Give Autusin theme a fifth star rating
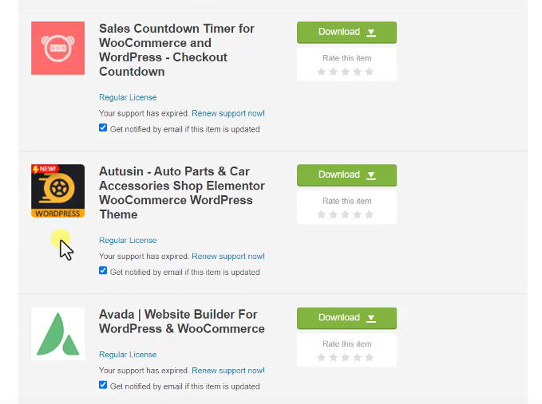This screenshot has height=404, width=542. (x=369, y=214)
